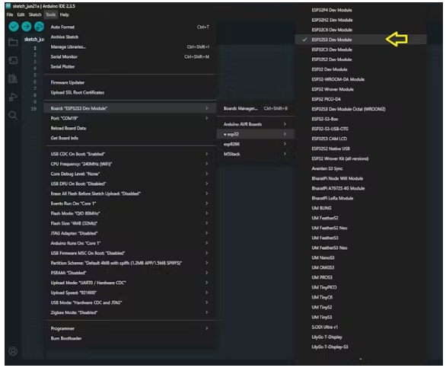The image size is (446, 371).
Task: Expand Upload Speed "921600" option
Action: coord(129,293)
